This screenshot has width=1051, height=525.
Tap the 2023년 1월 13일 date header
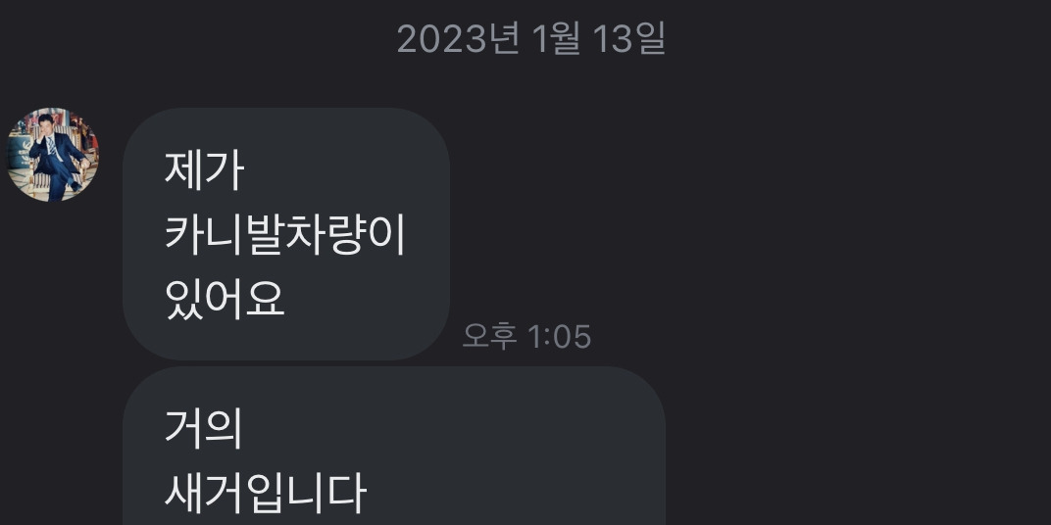(530, 39)
